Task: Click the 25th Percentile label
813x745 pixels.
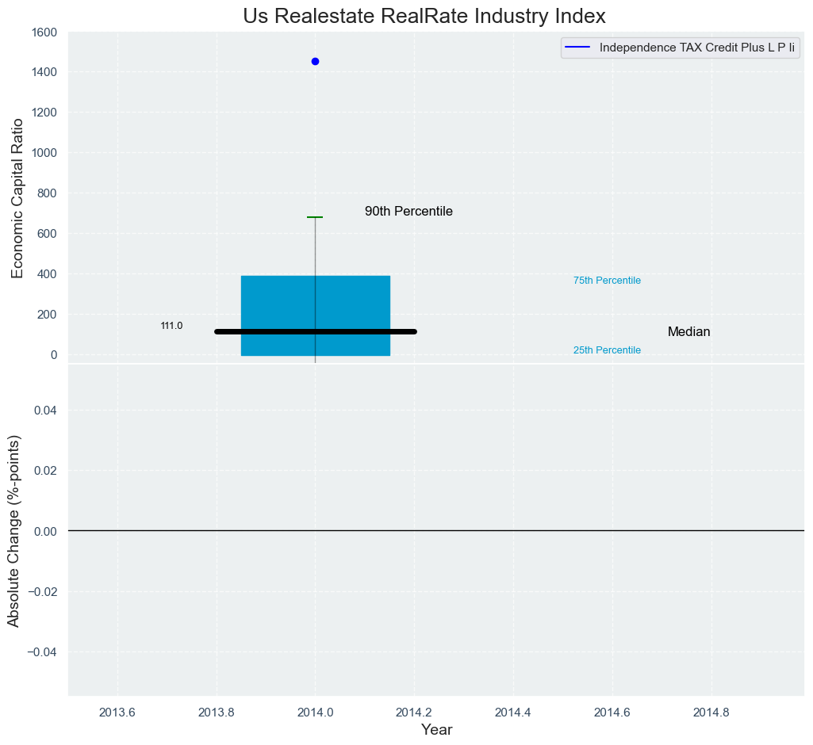Action: (607, 350)
